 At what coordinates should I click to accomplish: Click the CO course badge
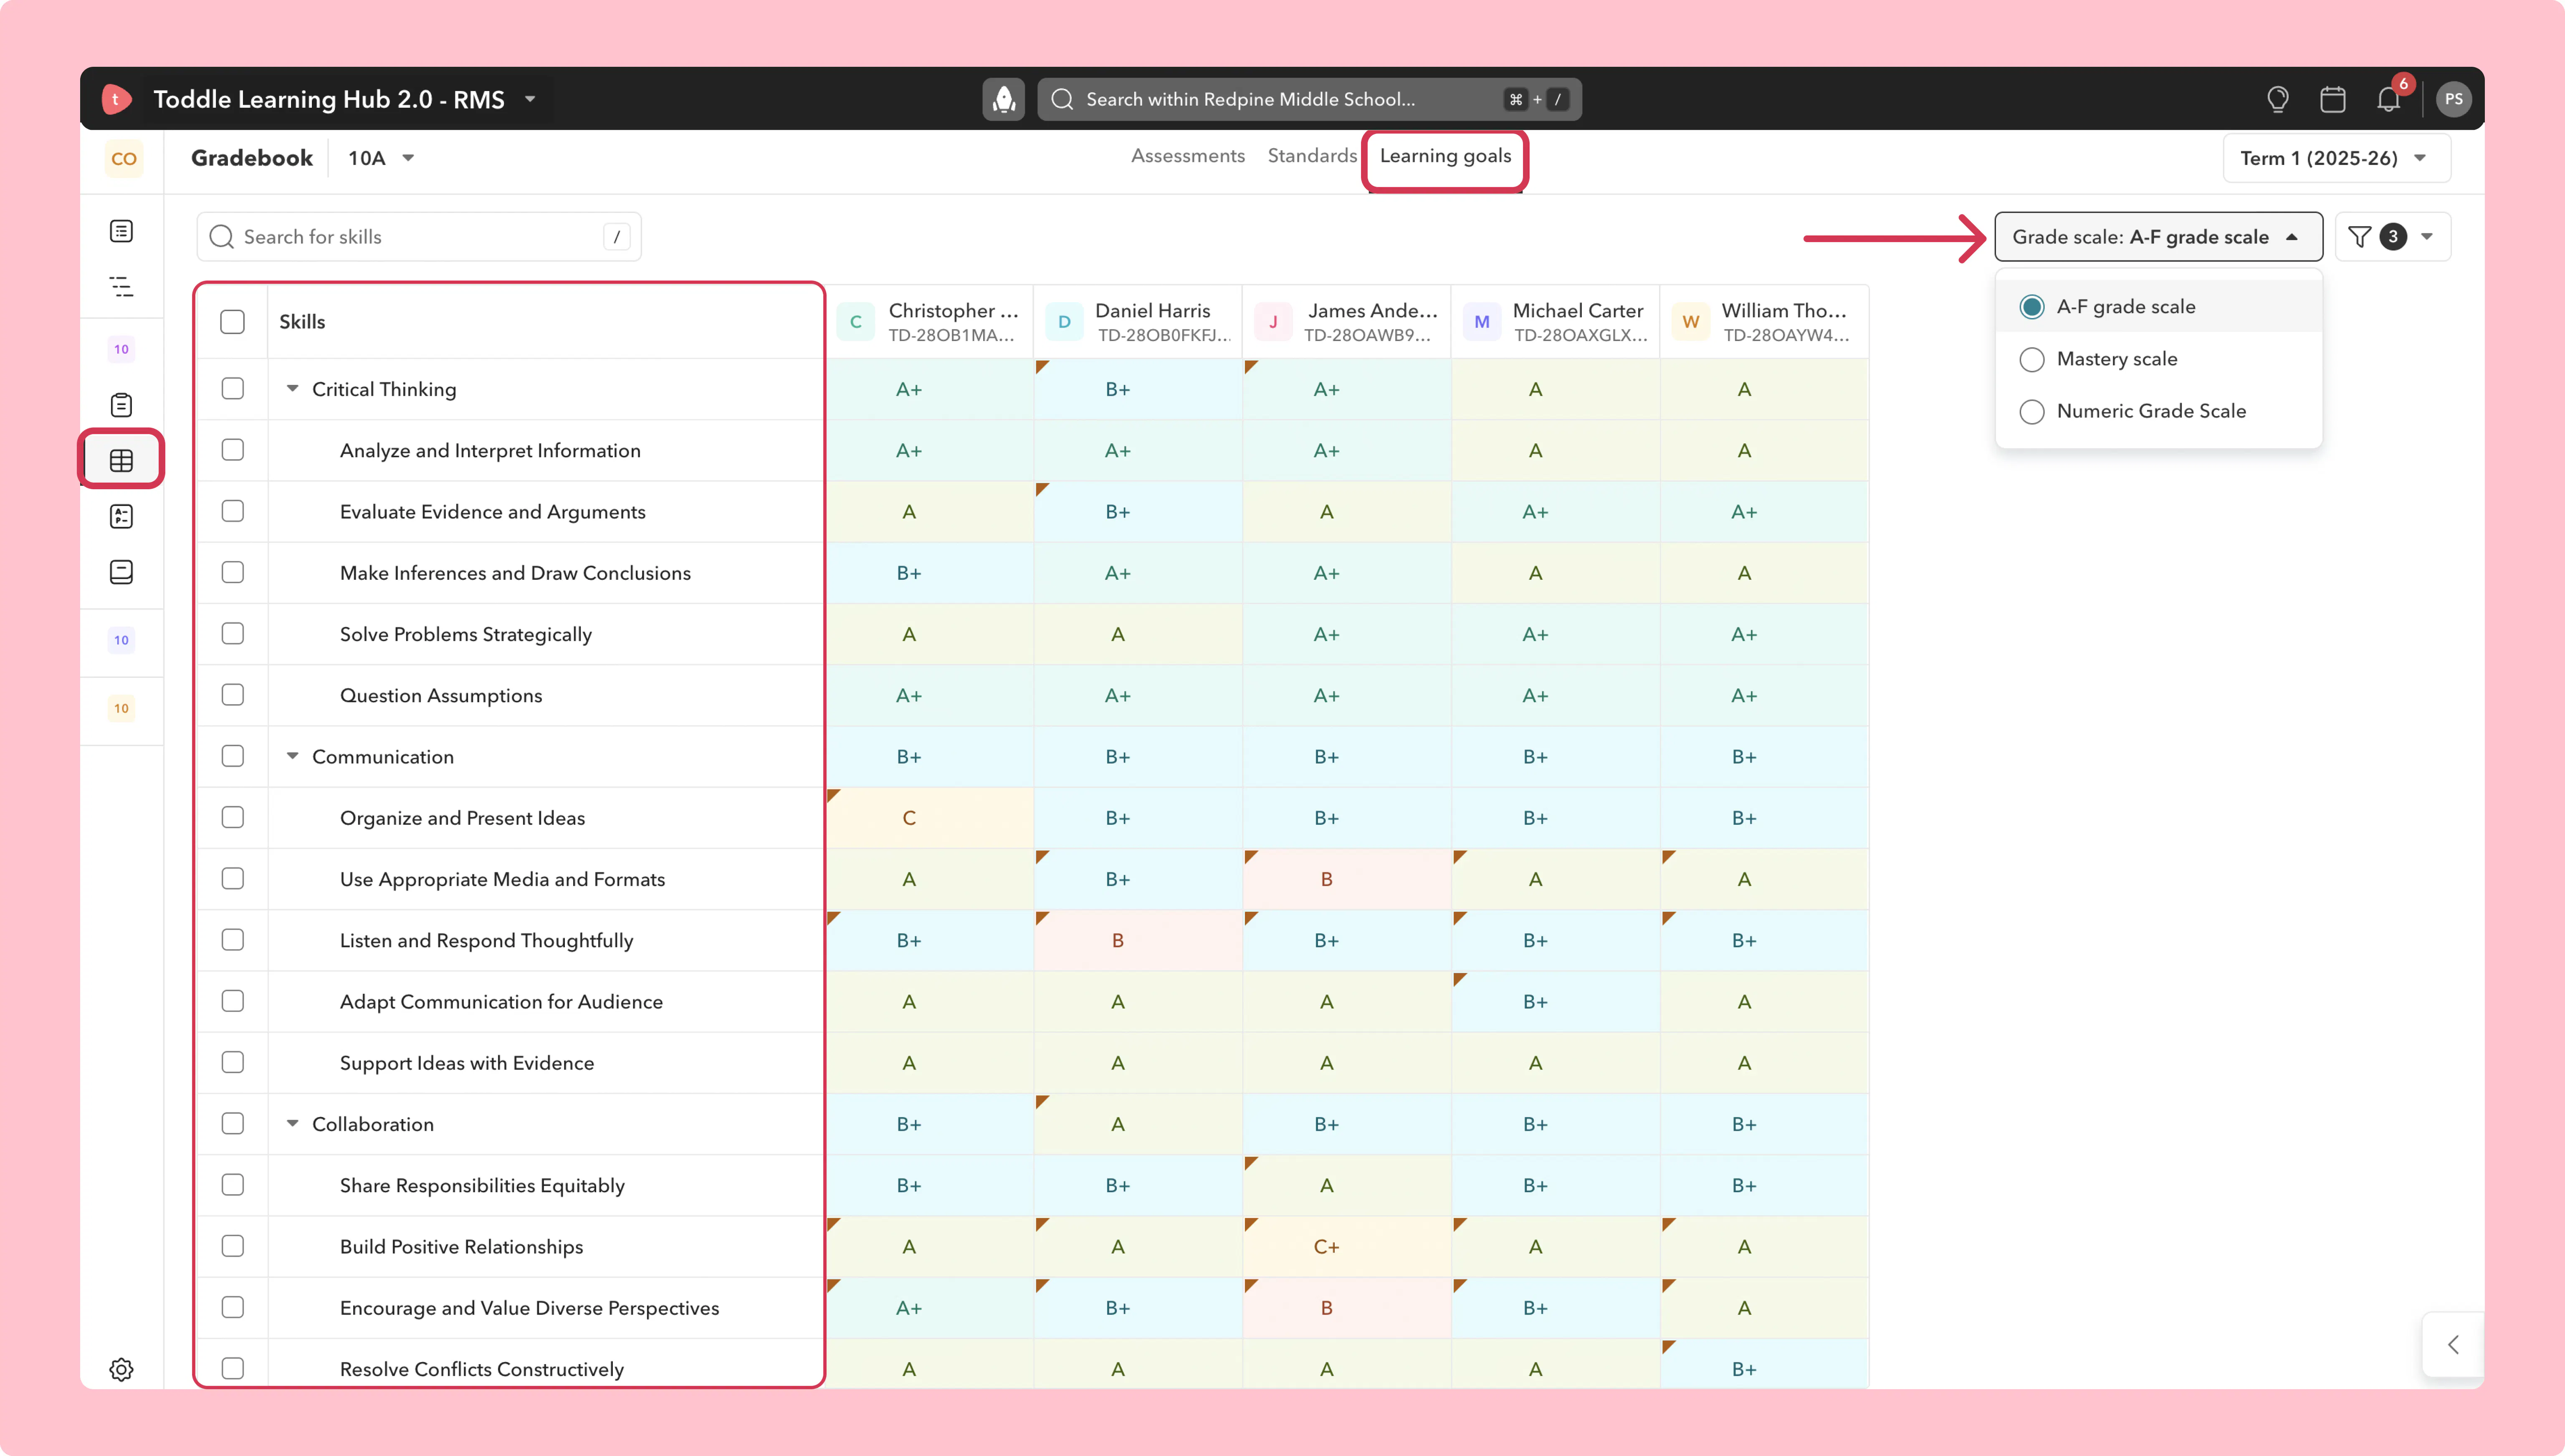(x=124, y=159)
